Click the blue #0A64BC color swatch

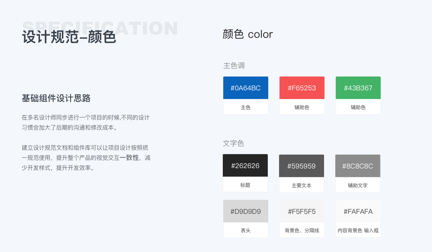click(x=246, y=88)
